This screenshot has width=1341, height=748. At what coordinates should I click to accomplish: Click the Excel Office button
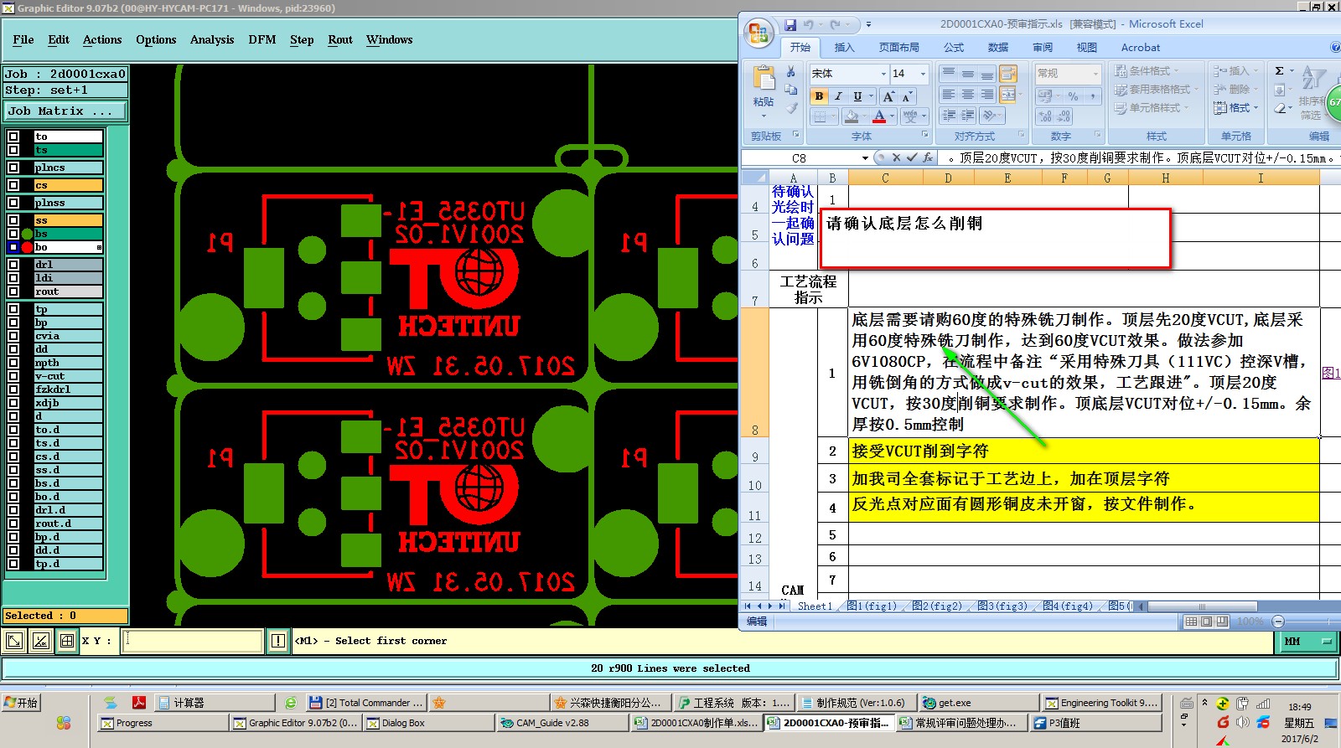pyautogui.click(x=759, y=34)
